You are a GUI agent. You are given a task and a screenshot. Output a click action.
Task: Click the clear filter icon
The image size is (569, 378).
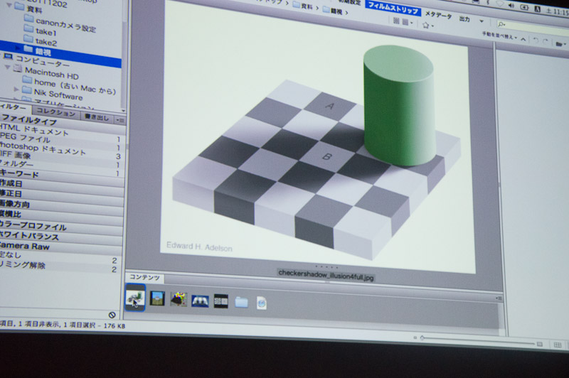click(x=112, y=315)
